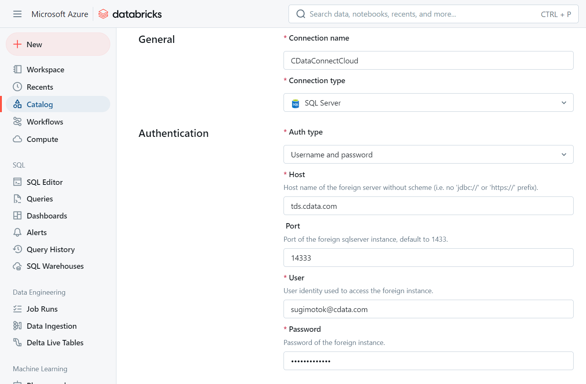Click the Compute cloud icon
Image resolution: width=586 pixels, height=384 pixels.
[x=17, y=139]
